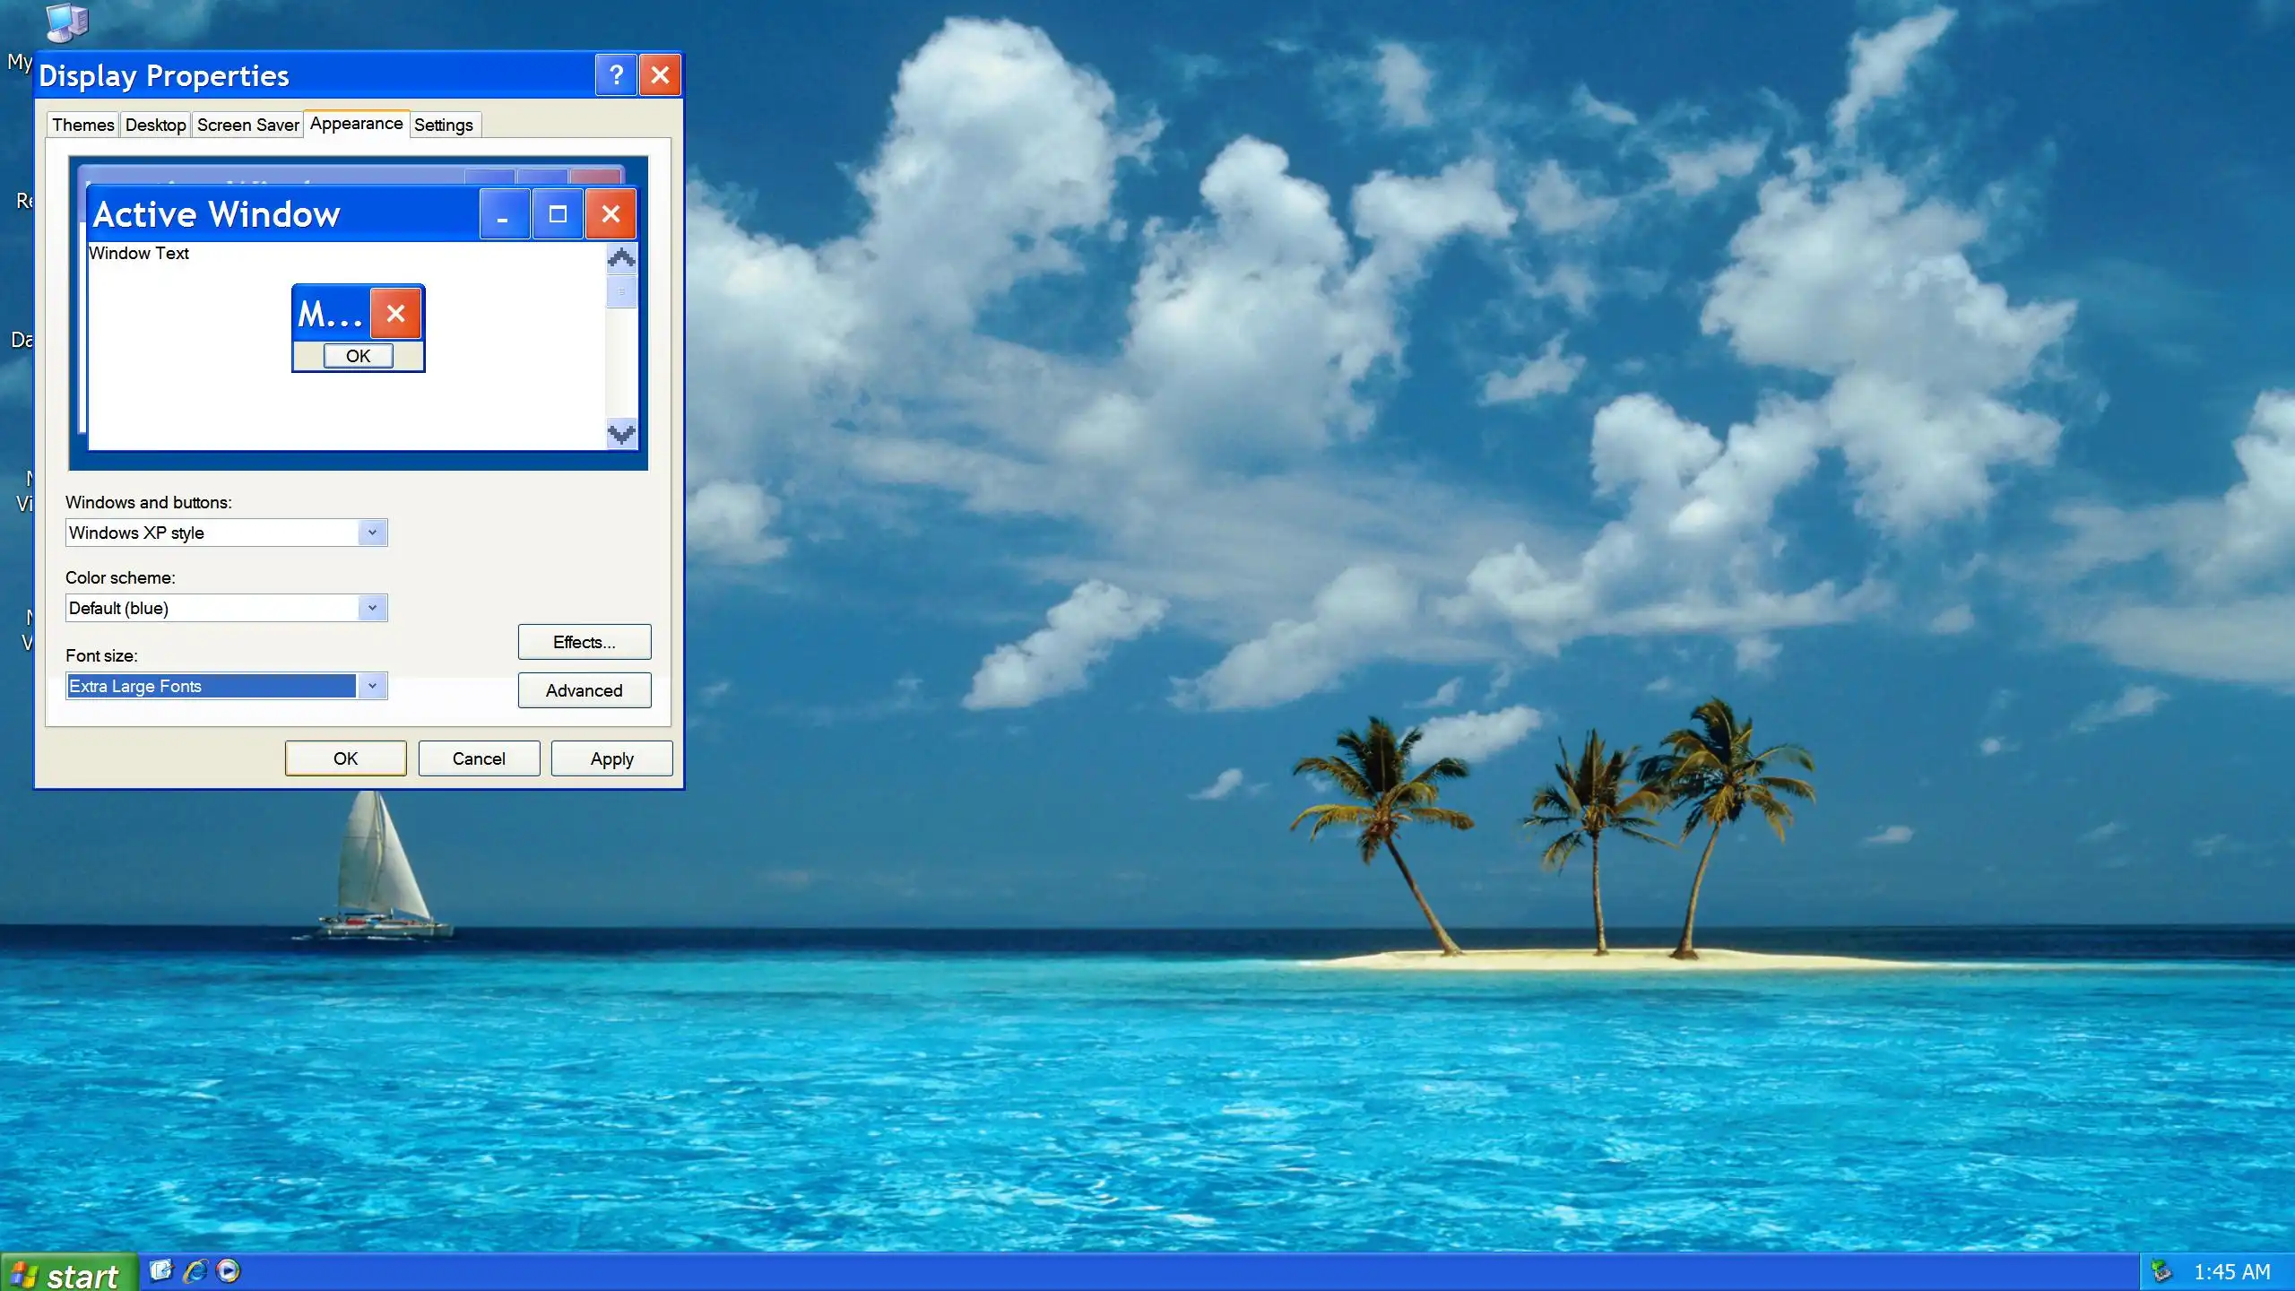2295x1291 pixels.
Task: Close the Display Properties dialog
Action: pos(660,75)
